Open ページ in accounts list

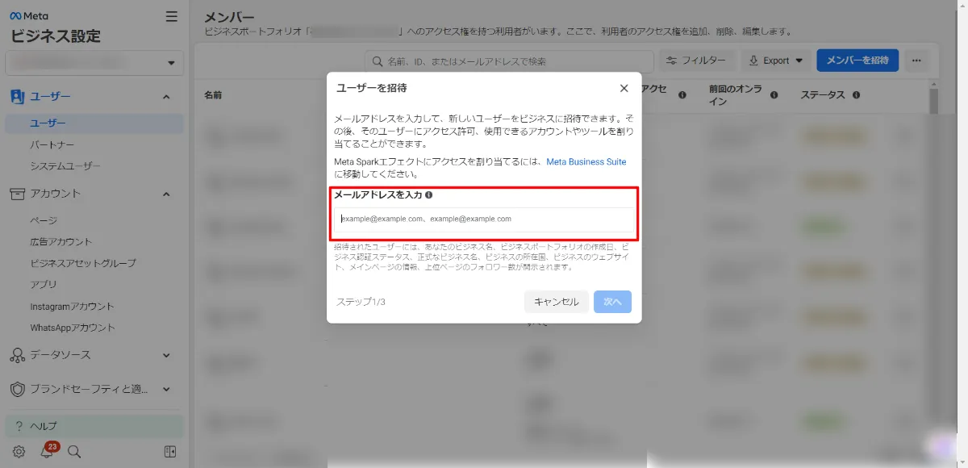point(44,220)
